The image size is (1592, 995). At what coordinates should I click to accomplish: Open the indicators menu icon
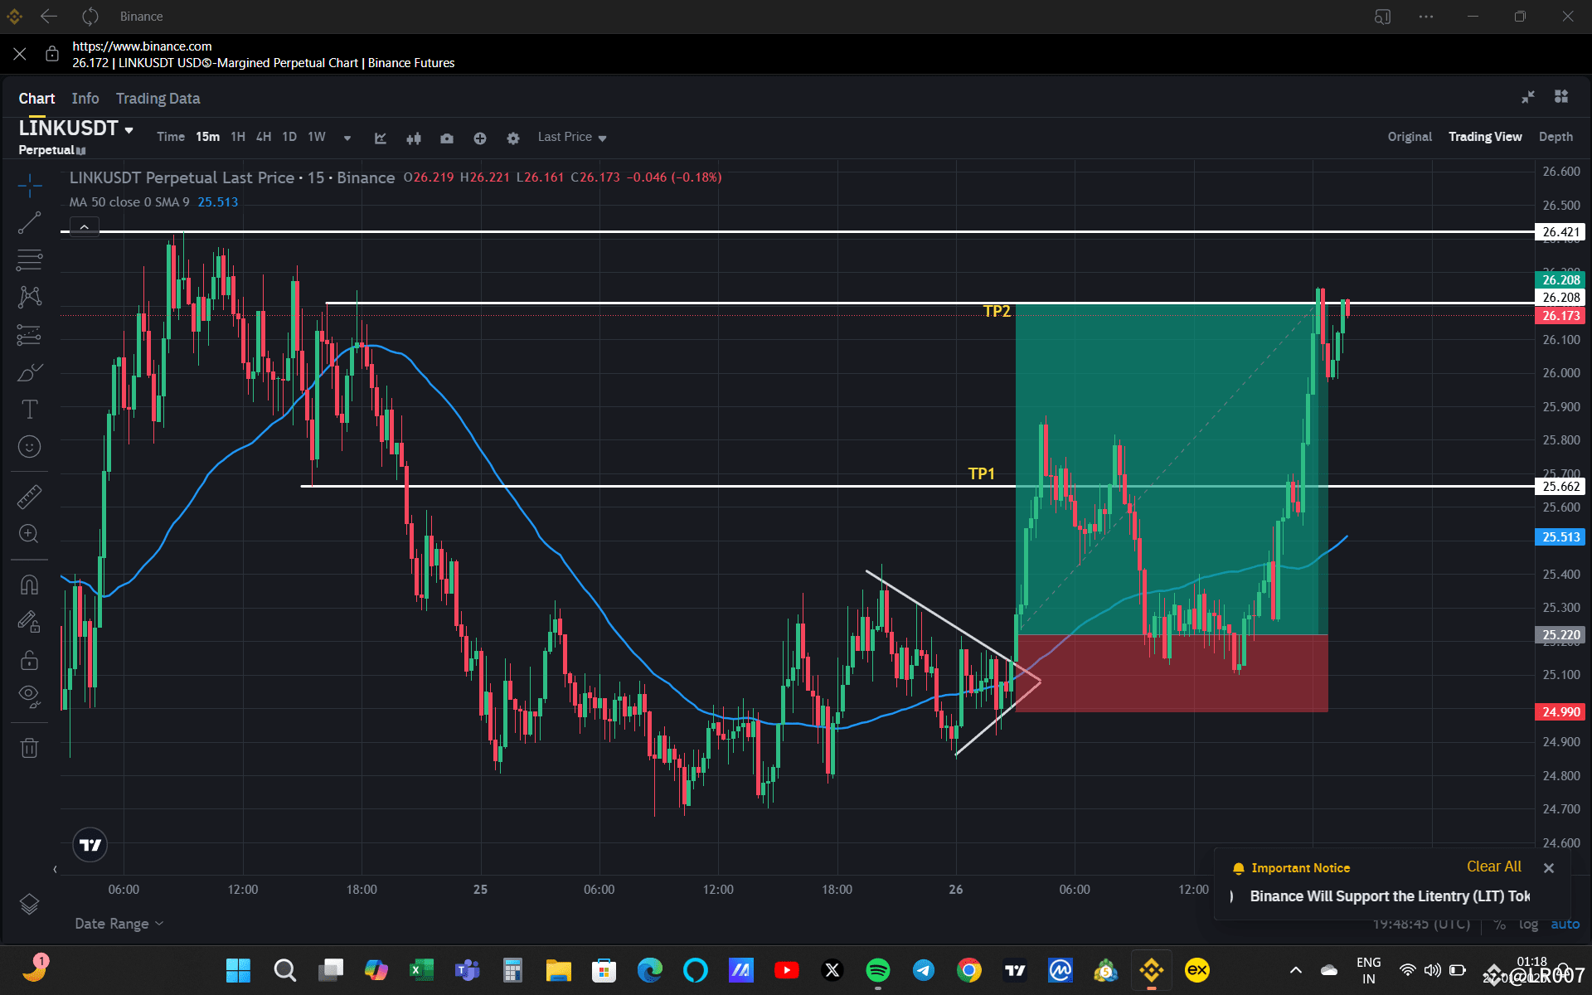381,138
